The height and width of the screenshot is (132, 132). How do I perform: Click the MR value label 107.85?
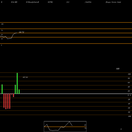coord(25,77)
